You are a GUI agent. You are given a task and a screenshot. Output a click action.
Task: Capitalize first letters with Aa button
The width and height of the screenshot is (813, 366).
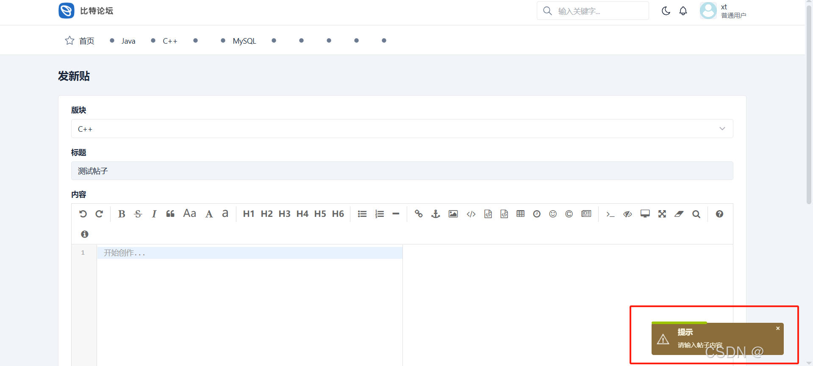point(190,213)
